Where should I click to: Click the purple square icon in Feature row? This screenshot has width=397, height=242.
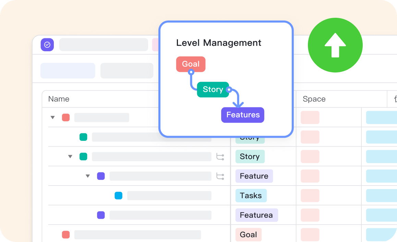[101, 176]
